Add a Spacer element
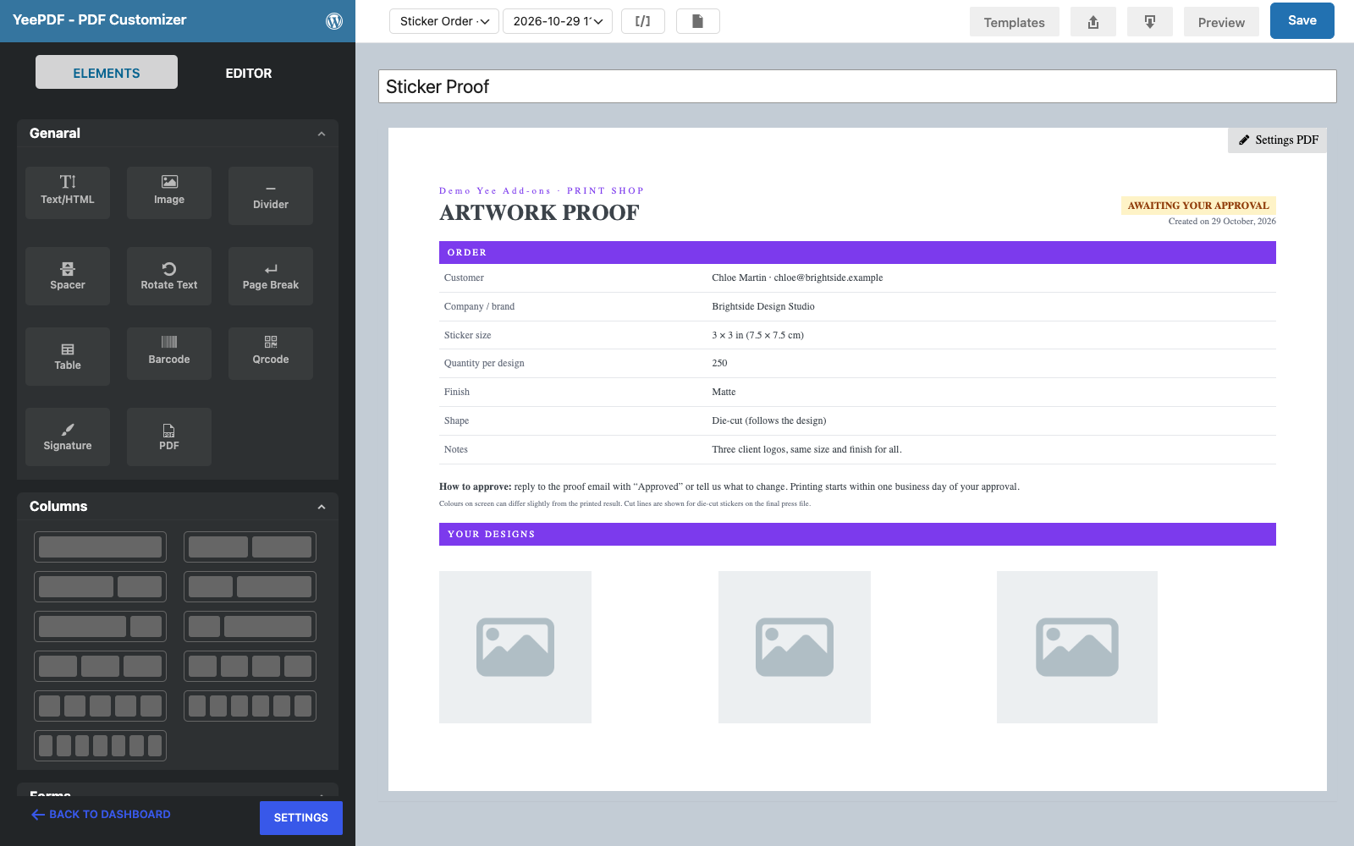The height and width of the screenshot is (846, 1354). [68, 276]
